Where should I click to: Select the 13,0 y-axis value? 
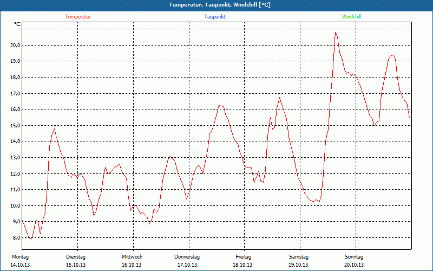click(15, 158)
